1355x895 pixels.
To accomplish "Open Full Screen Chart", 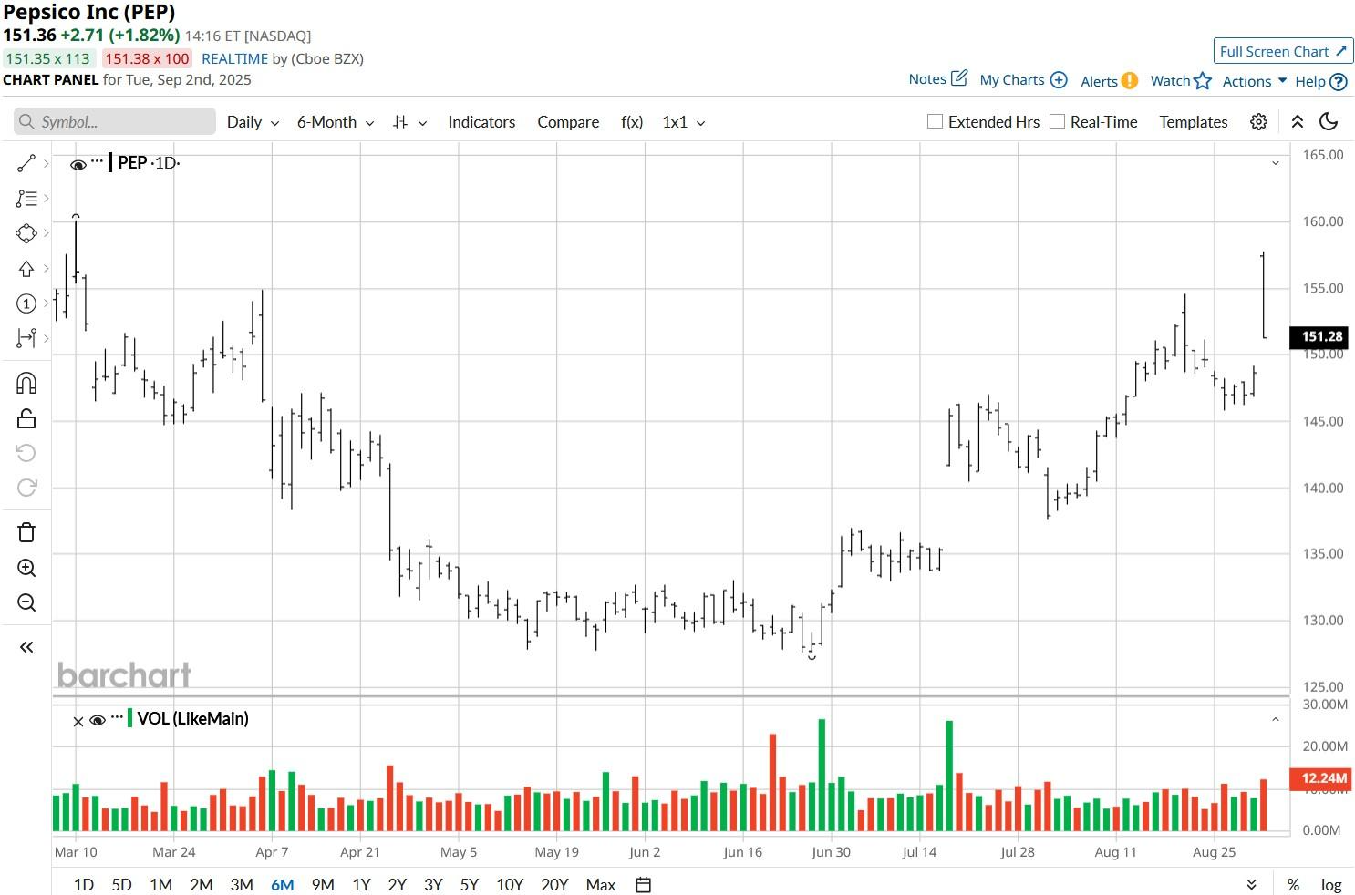I will coord(1283,51).
